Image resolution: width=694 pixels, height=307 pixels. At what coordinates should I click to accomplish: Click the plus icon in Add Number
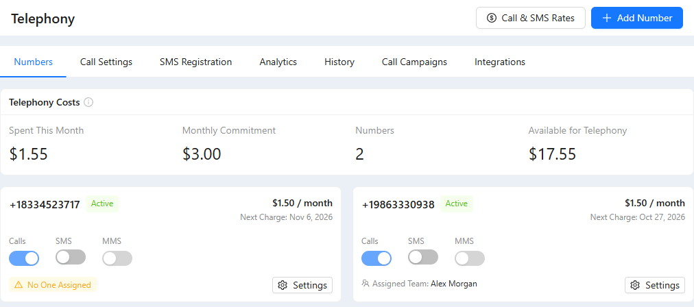click(x=608, y=18)
